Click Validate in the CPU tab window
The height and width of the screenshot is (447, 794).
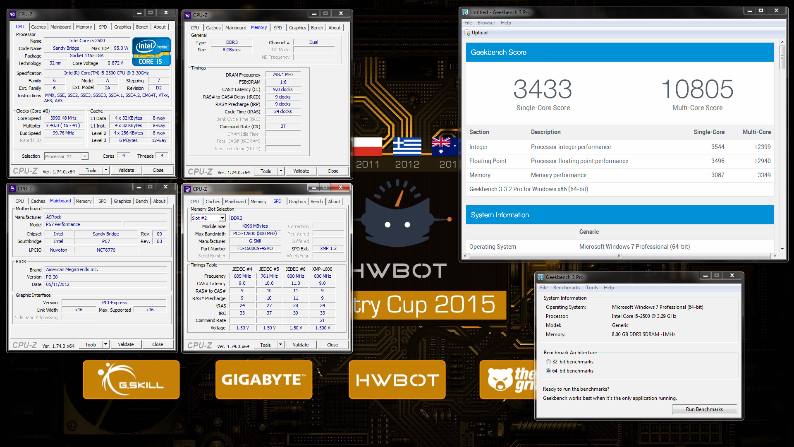tap(126, 170)
